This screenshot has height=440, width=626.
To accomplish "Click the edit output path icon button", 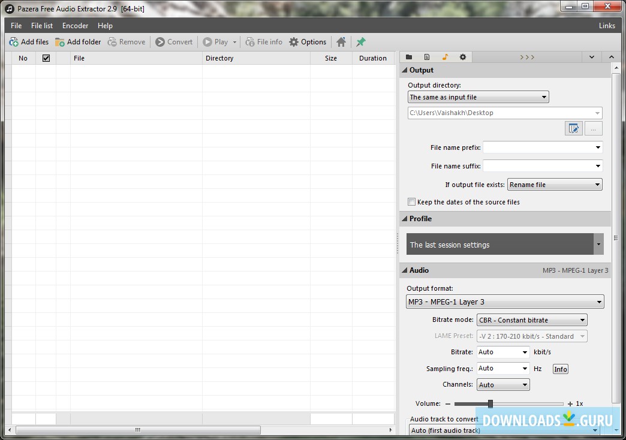I will click(x=573, y=128).
